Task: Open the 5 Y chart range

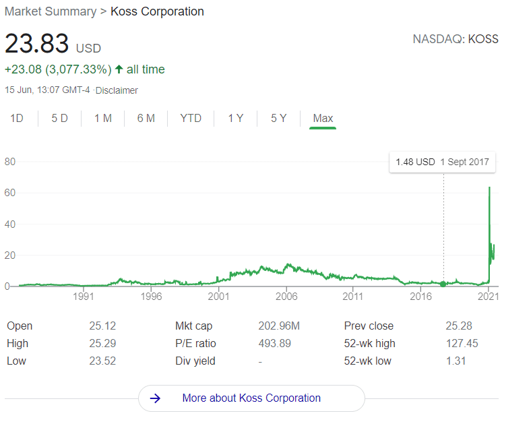Action: [x=279, y=118]
